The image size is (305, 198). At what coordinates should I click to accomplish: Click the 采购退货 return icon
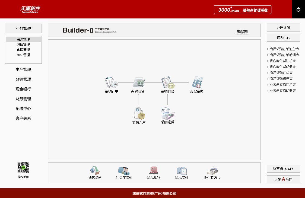167,113
